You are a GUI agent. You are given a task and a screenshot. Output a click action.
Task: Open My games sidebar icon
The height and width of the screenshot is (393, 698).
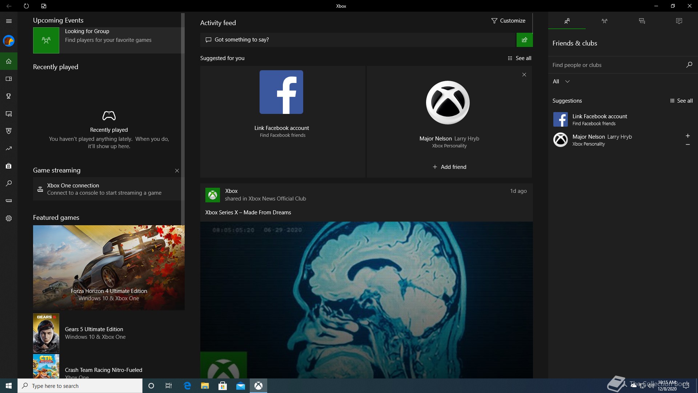(x=9, y=79)
